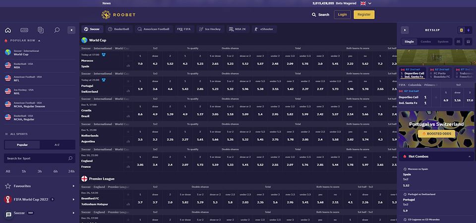Select the NBA 2K sport tab

tap(238, 29)
